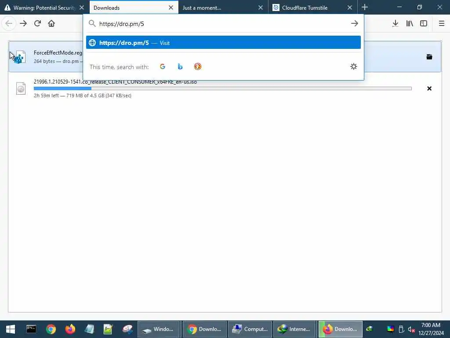Launch pinned Firefox on the taskbar
Image resolution: width=450 pixels, height=338 pixels.
(70, 329)
